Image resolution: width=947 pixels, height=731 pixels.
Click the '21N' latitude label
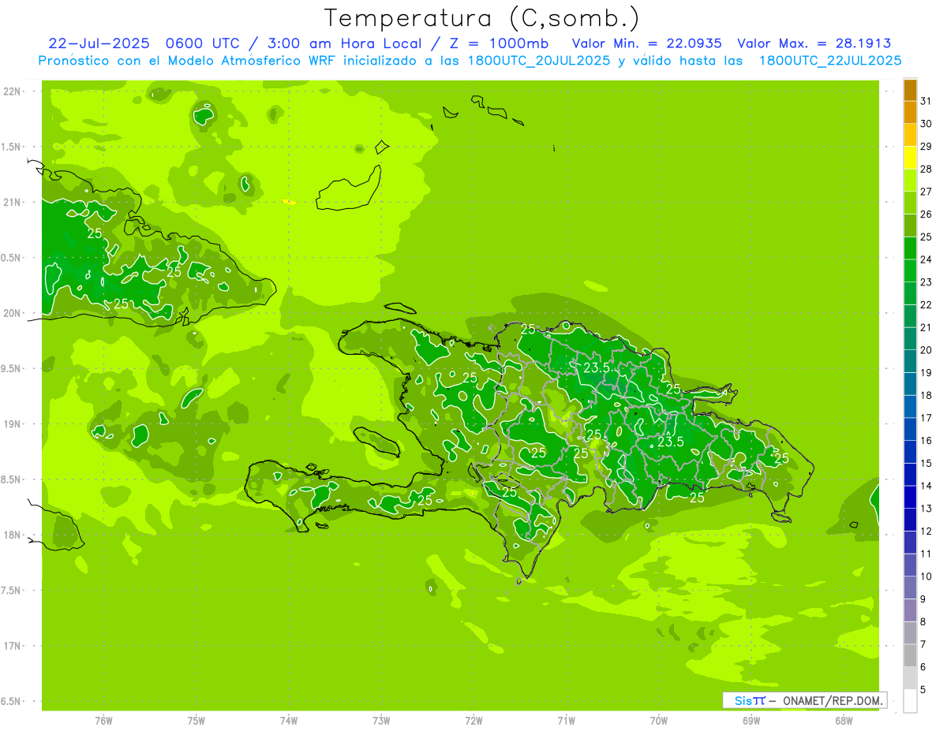pyautogui.click(x=13, y=203)
